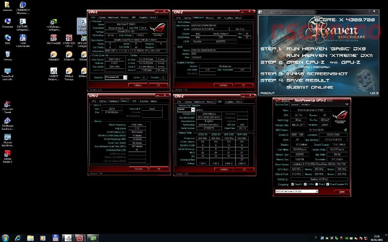Screen dimensions: 388x242
Task: Switch to the CPU-Z taskbar button
Action: coord(80,238)
